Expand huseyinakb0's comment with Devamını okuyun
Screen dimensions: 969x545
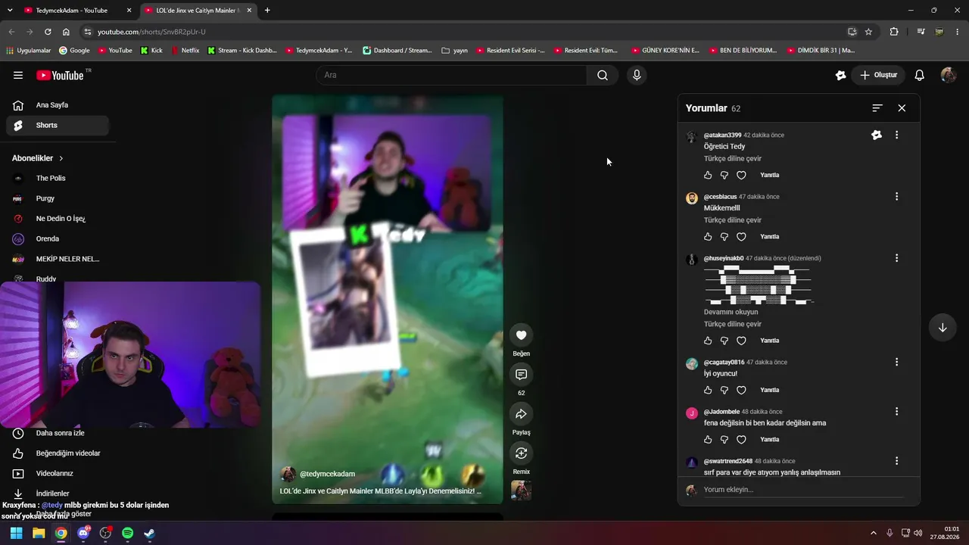click(x=731, y=312)
